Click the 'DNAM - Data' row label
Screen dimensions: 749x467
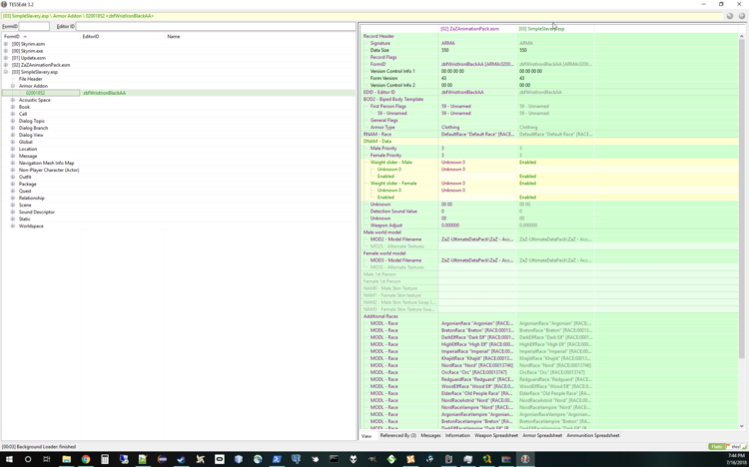pos(377,142)
